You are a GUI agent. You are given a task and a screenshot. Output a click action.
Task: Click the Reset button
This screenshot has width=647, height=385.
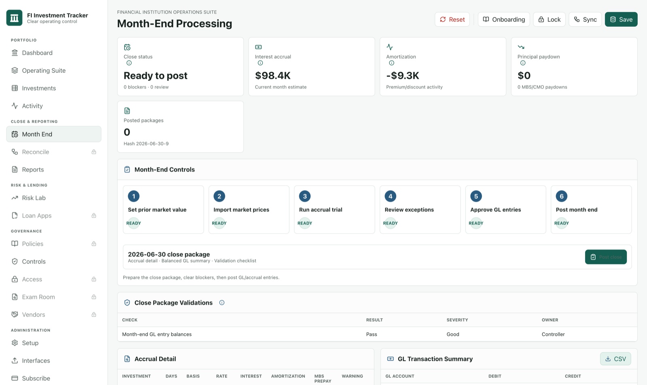(452, 19)
